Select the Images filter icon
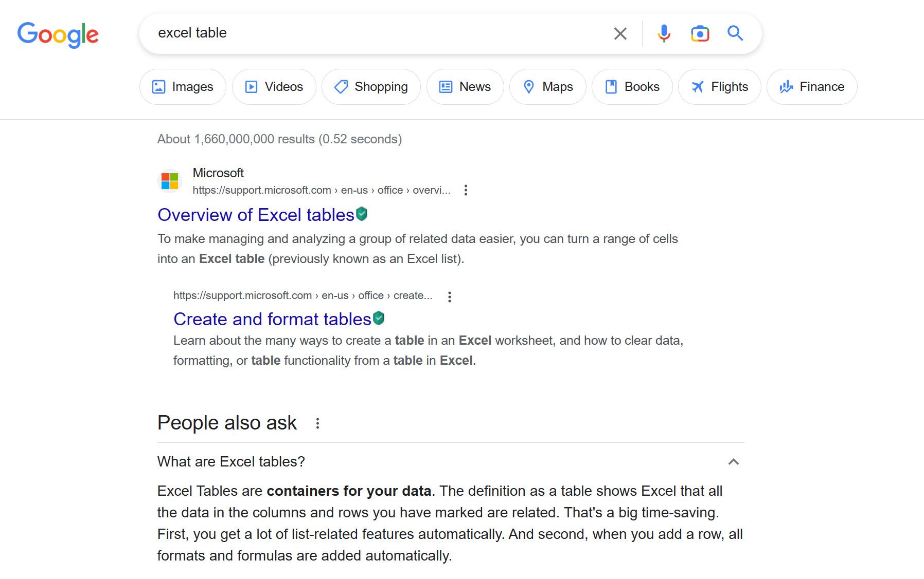Screen dimensions: 924x579 160,87
